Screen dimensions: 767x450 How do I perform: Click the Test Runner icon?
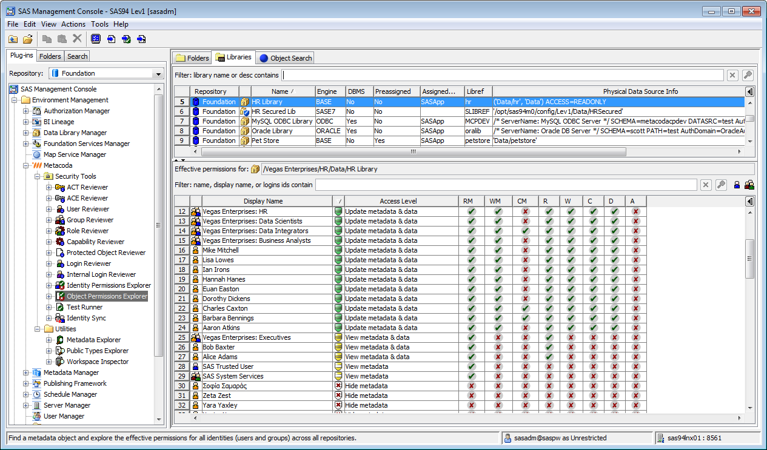[x=60, y=307]
